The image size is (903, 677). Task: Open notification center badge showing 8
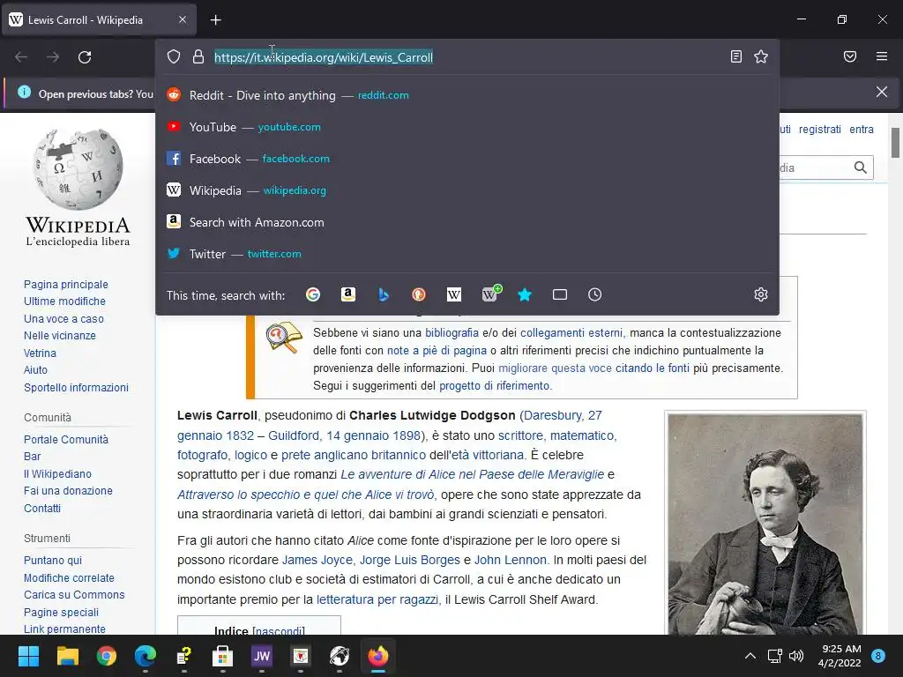(x=878, y=656)
